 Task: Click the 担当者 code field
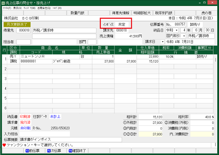point(23,42)
